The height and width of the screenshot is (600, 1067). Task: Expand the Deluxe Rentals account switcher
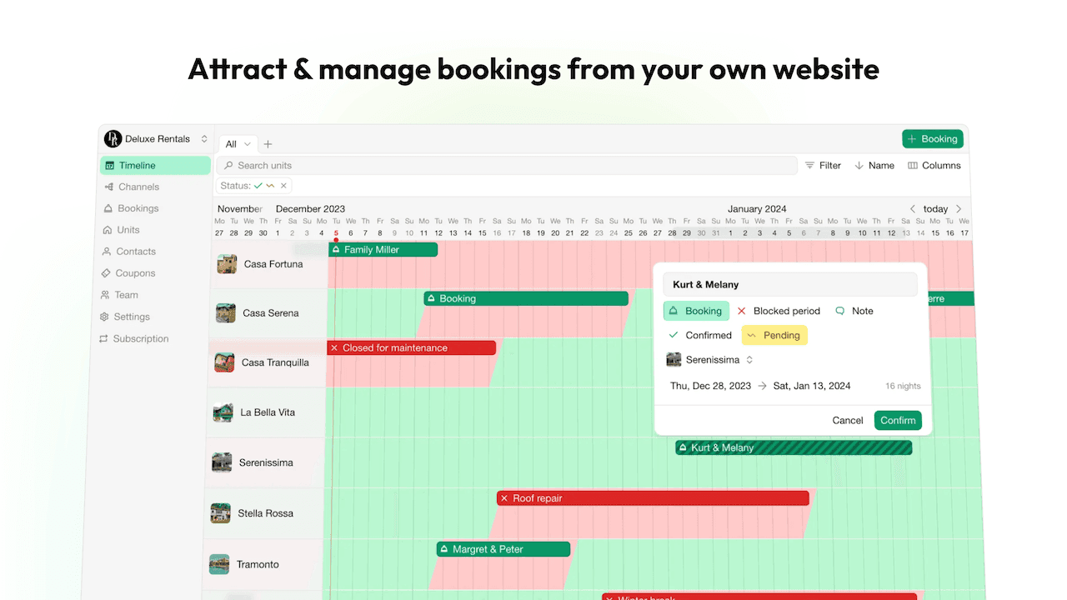[x=204, y=139]
